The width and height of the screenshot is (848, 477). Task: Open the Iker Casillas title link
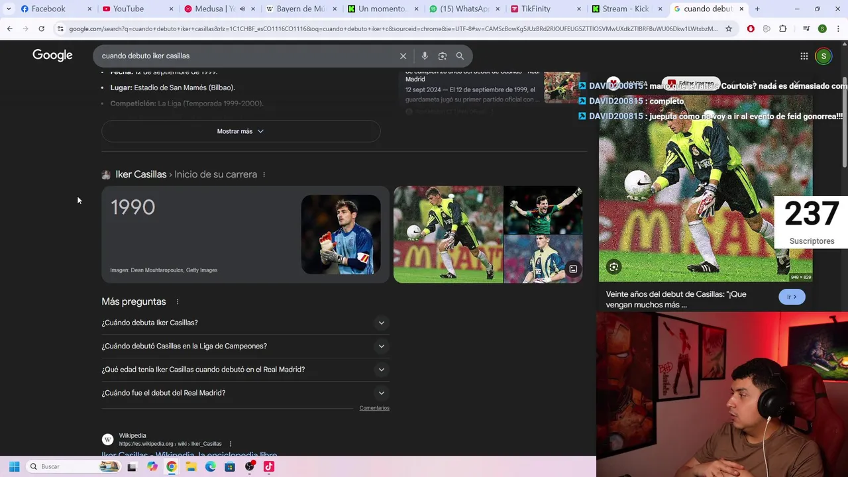141,174
